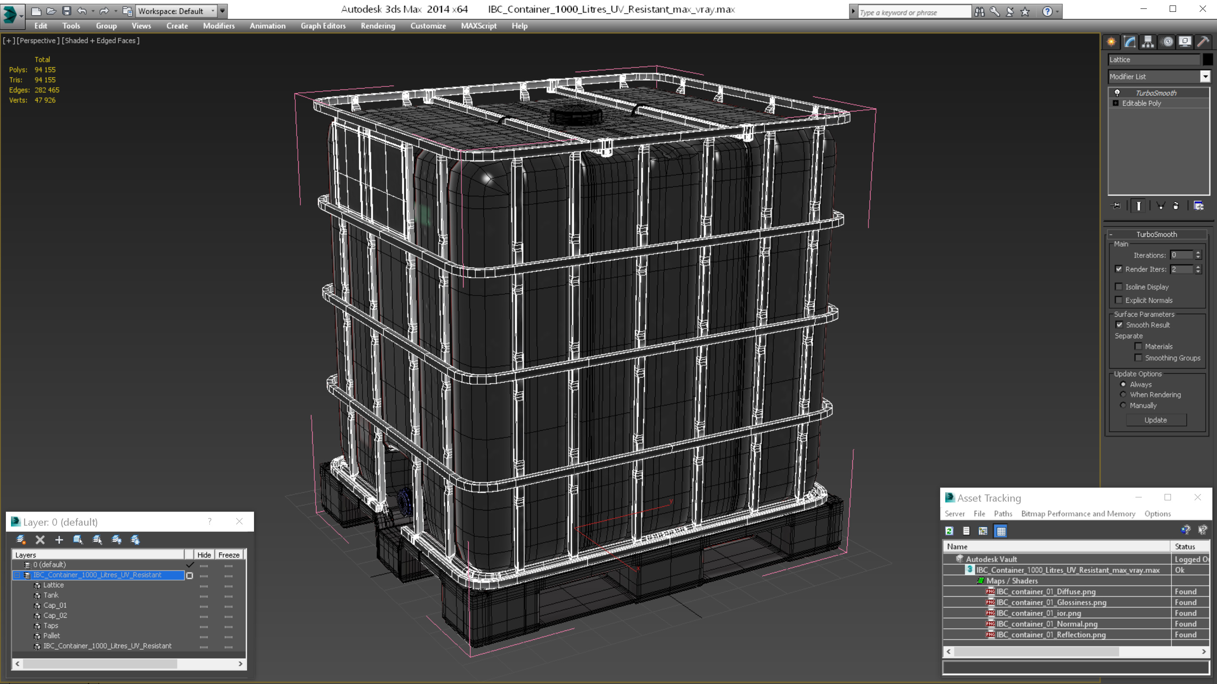Click the TurboSmooth Update button
The image size is (1217, 684).
[1156, 420]
